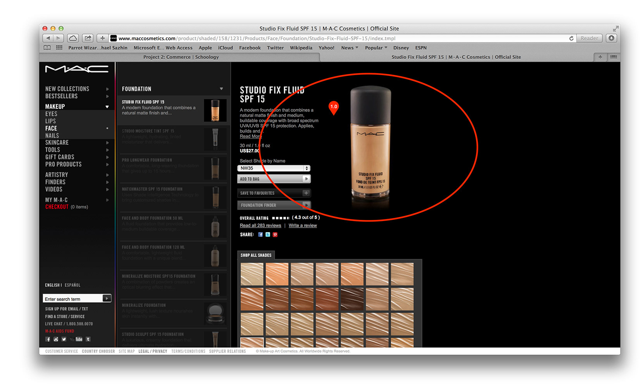Open M·A·C Facebook page in sidebar footer
Image resolution: width=643 pixels, height=389 pixels.
(x=48, y=339)
